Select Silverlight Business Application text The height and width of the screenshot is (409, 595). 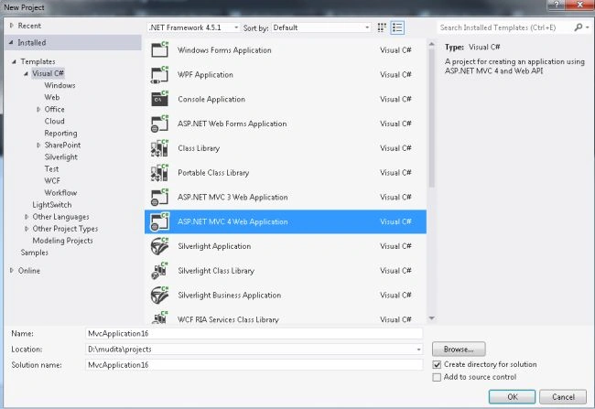[229, 296]
